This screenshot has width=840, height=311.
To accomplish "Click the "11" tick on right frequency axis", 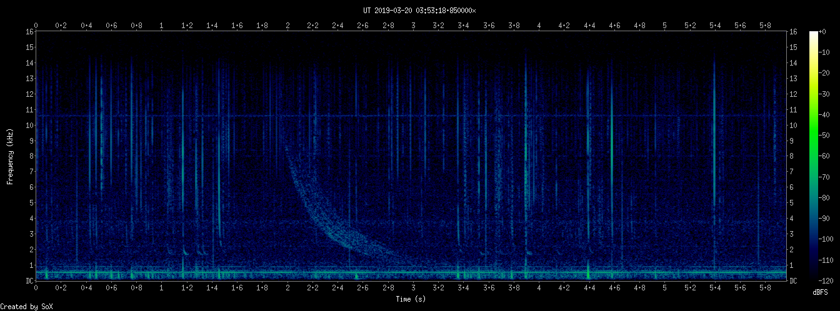I will pos(794,109).
